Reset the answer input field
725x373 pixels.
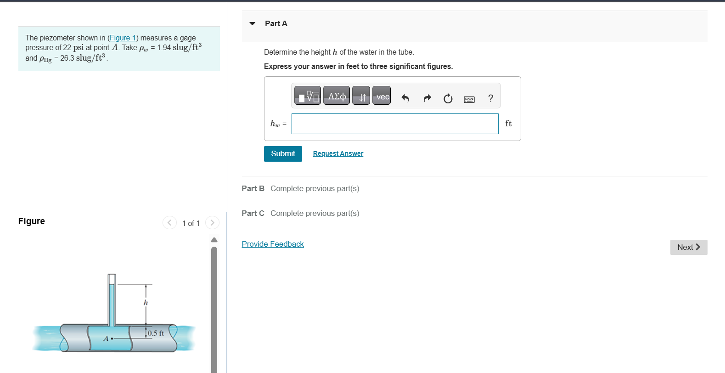pyautogui.click(x=448, y=98)
